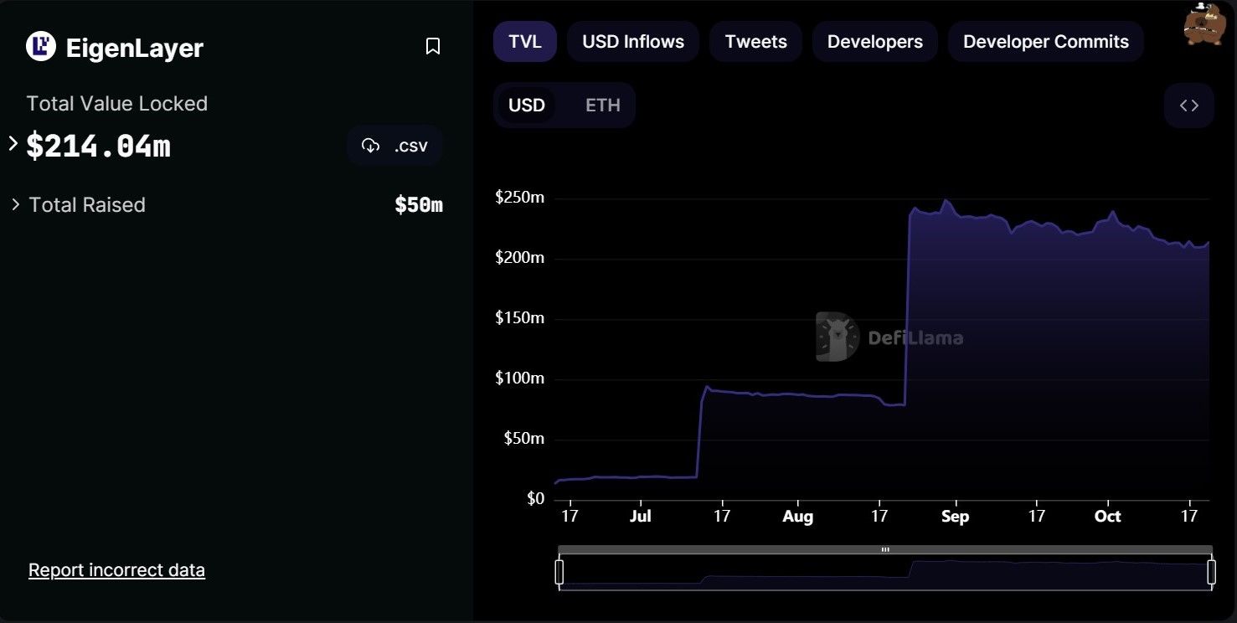Show the Tweets chart
This screenshot has width=1237, height=623.
[x=755, y=42]
